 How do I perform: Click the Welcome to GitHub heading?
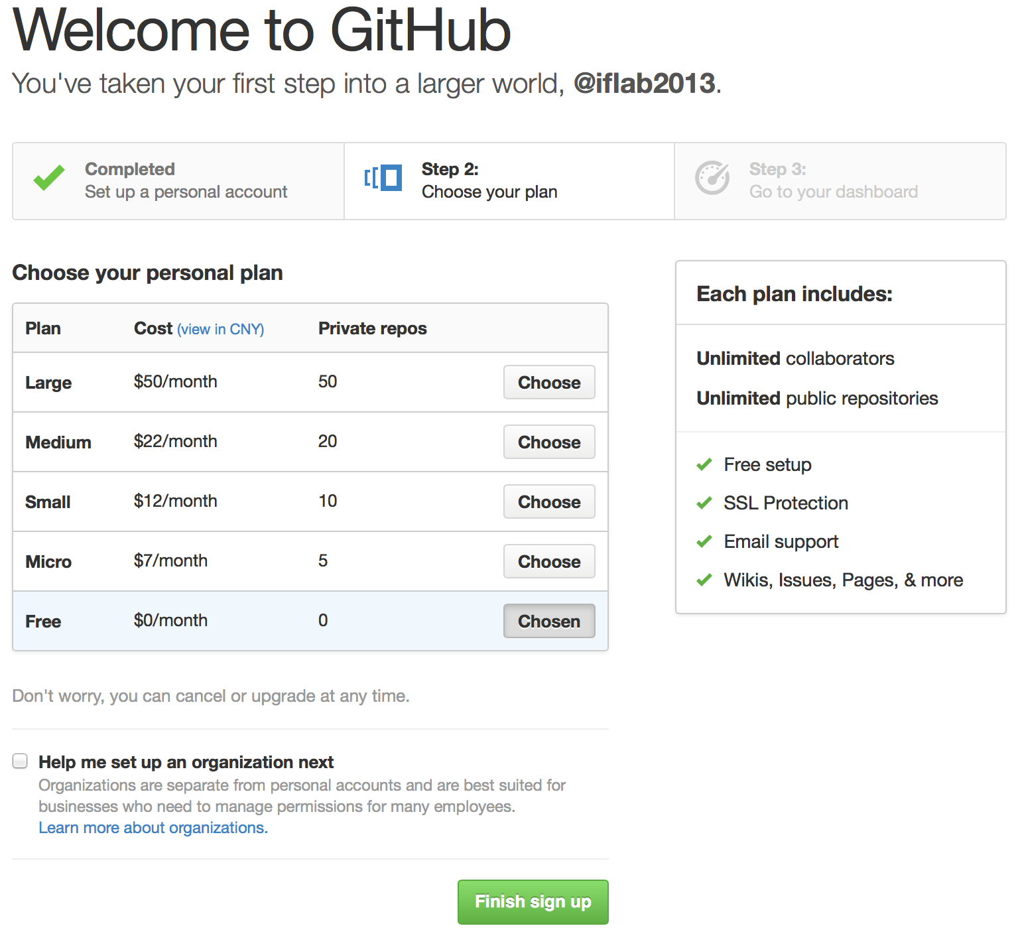coord(262,31)
